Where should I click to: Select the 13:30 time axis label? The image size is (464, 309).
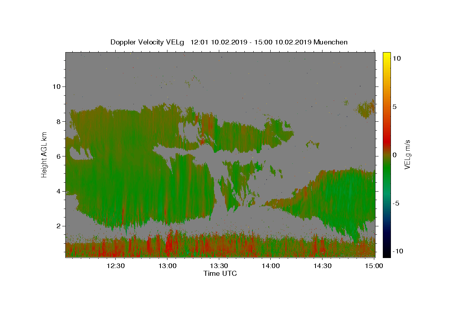[x=219, y=266]
